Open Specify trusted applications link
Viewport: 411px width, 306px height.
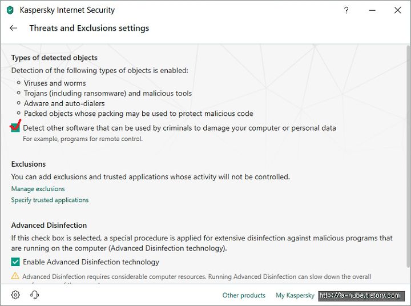(50, 200)
